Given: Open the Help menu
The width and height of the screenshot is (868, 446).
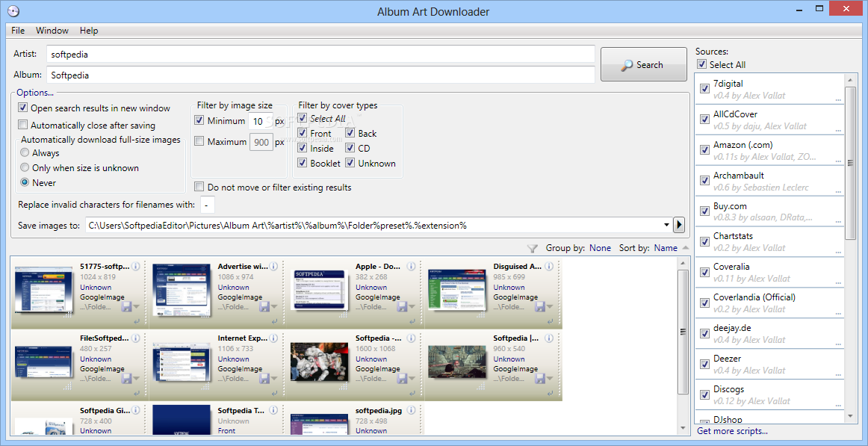Looking at the screenshot, I should 89,31.
